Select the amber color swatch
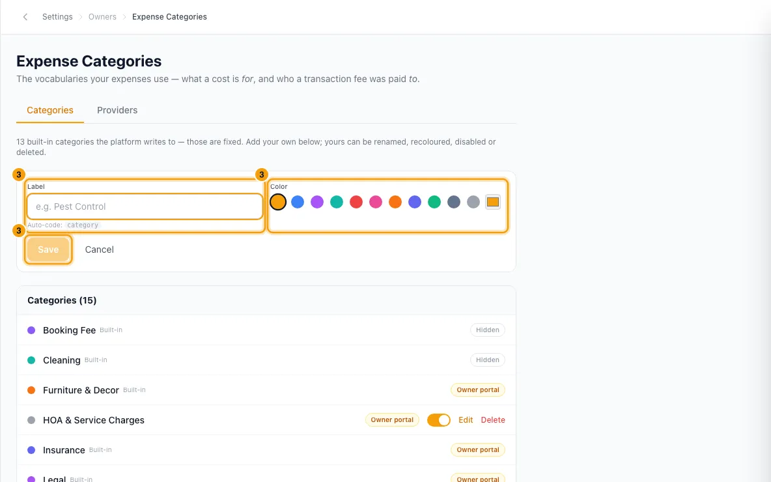 pos(278,202)
